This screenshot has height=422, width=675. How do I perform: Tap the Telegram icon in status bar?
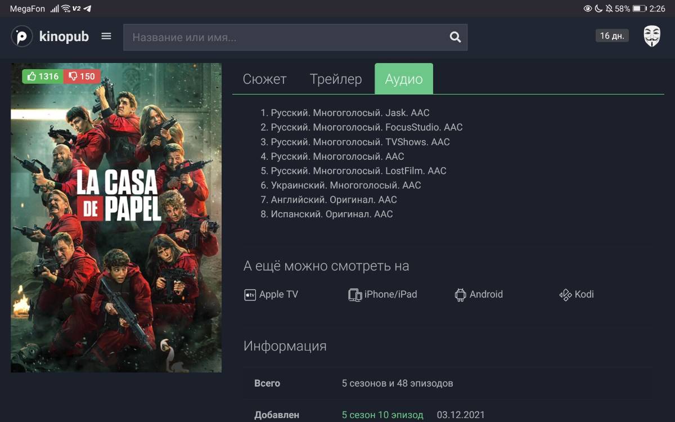click(x=87, y=9)
